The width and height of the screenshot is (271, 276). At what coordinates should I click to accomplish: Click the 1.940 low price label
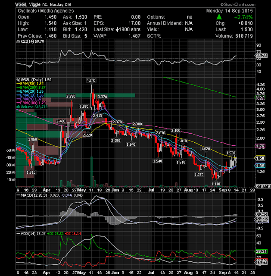(131, 144)
